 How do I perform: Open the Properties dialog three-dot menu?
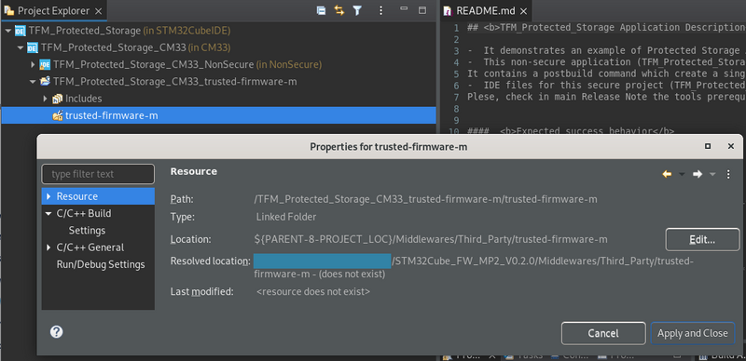[x=728, y=174]
